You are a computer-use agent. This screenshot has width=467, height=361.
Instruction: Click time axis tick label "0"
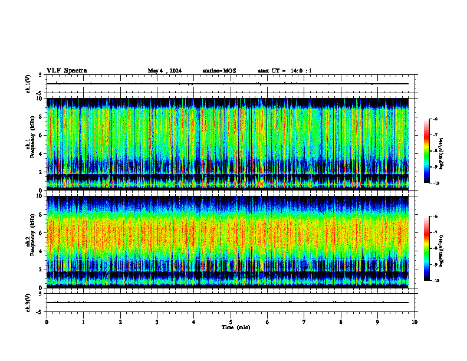point(47,322)
